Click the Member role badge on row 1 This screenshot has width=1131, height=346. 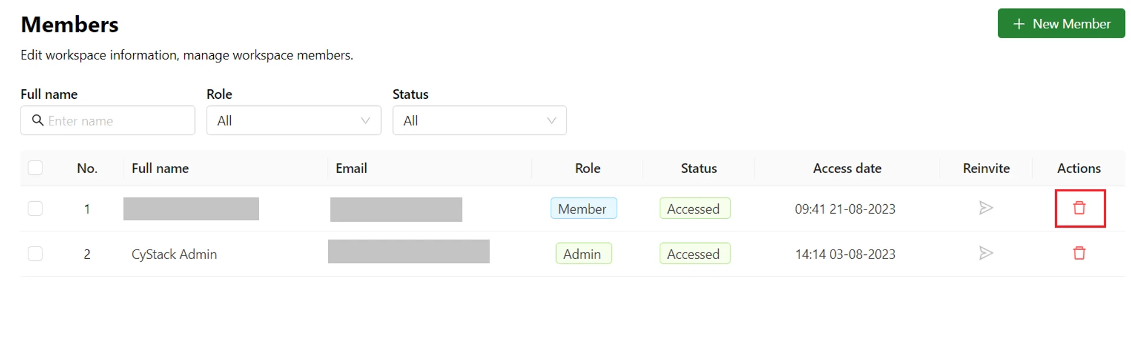[x=583, y=208]
